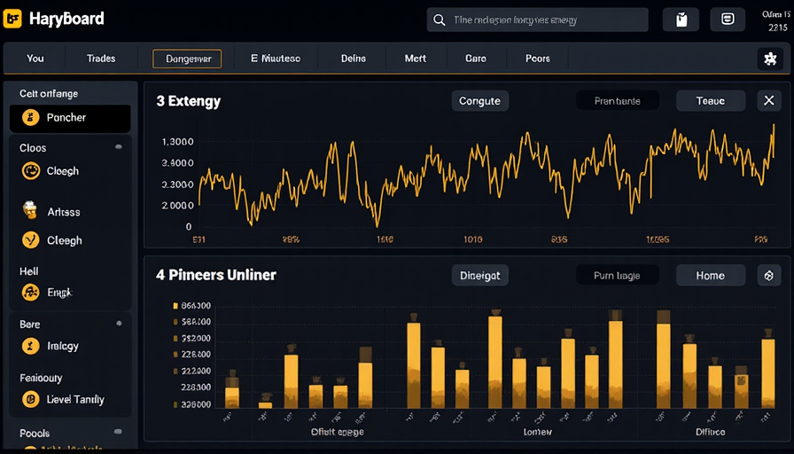Switch to the Poors tab
The height and width of the screenshot is (454, 794).
[x=537, y=59]
